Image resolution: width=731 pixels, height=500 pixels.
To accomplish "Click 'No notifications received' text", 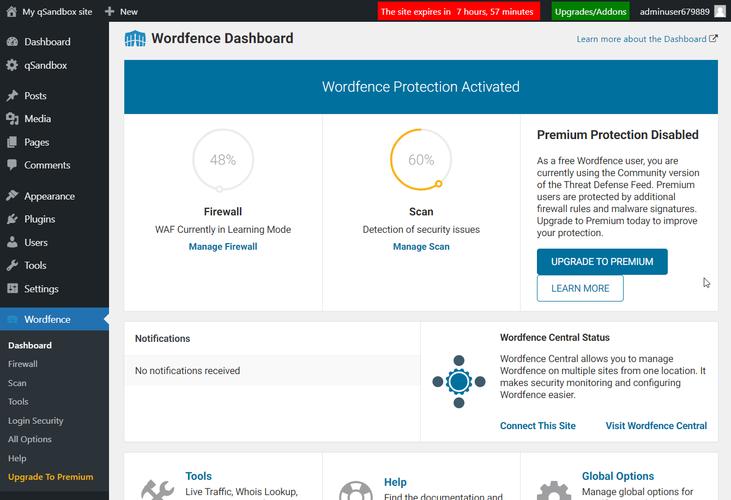I will click(x=188, y=371).
